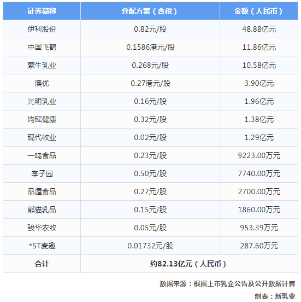
Task: Select the 李子园 cell
Action: pos(42,173)
